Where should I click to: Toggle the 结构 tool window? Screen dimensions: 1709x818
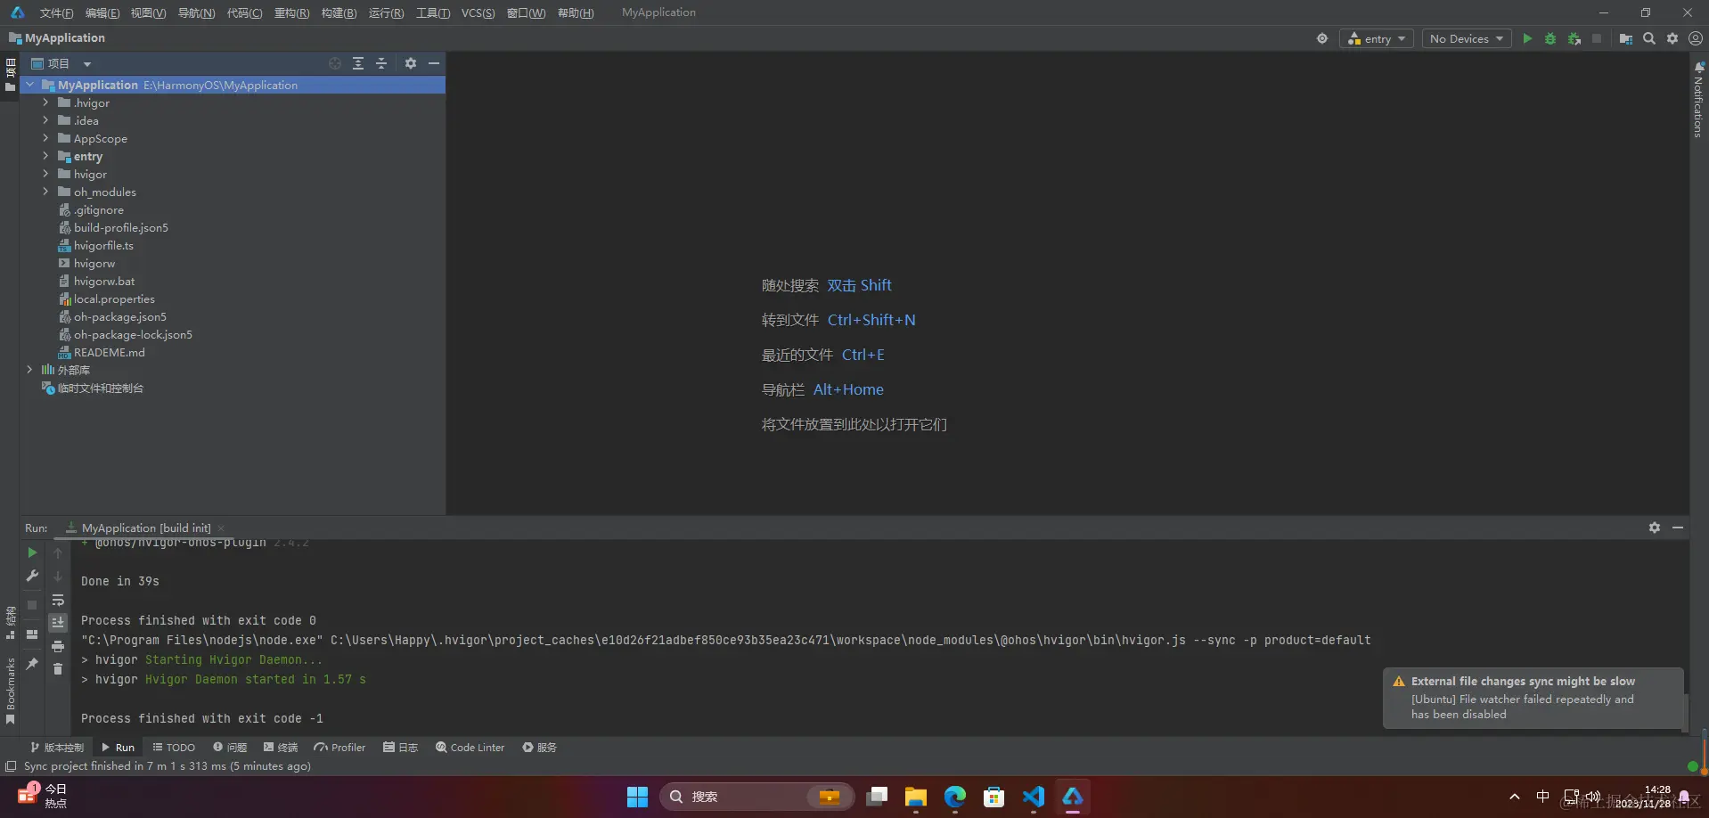click(x=10, y=623)
